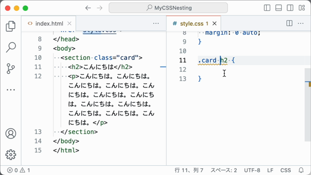Open the Manage gear menu
Viewport: 311px width, 175px height.
tap(11, 155)
